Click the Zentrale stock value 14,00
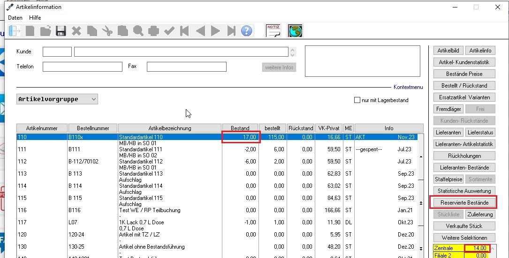Image resolution: width=509 pixels, height=258 pixels. (477, 248)
